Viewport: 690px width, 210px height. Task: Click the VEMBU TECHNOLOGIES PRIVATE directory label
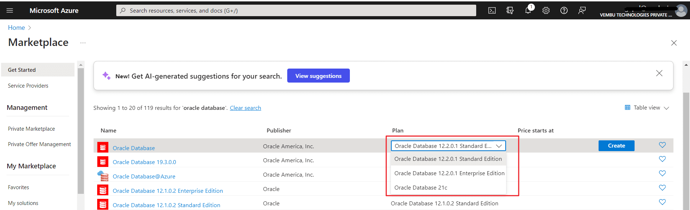pyautogui.click(x=636, y=15)
